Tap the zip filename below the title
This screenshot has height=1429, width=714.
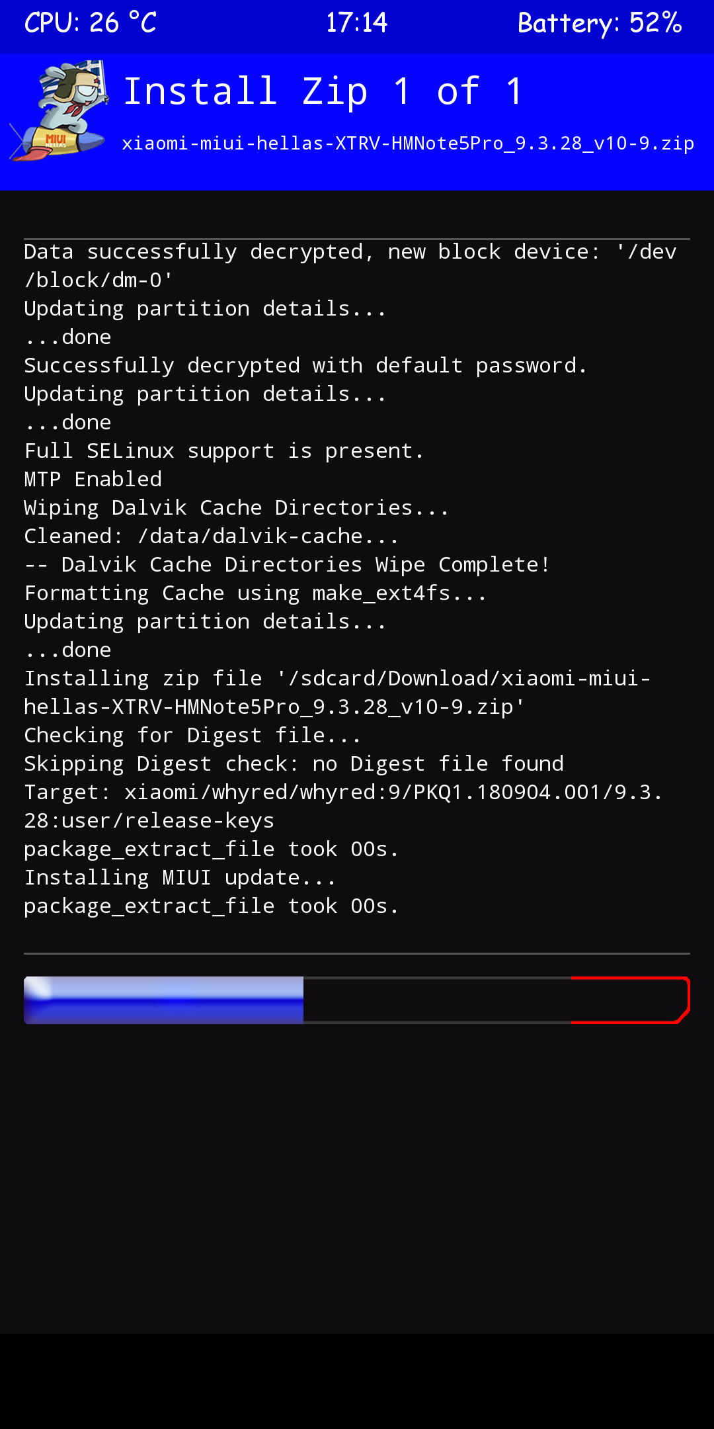coord(407,144)
